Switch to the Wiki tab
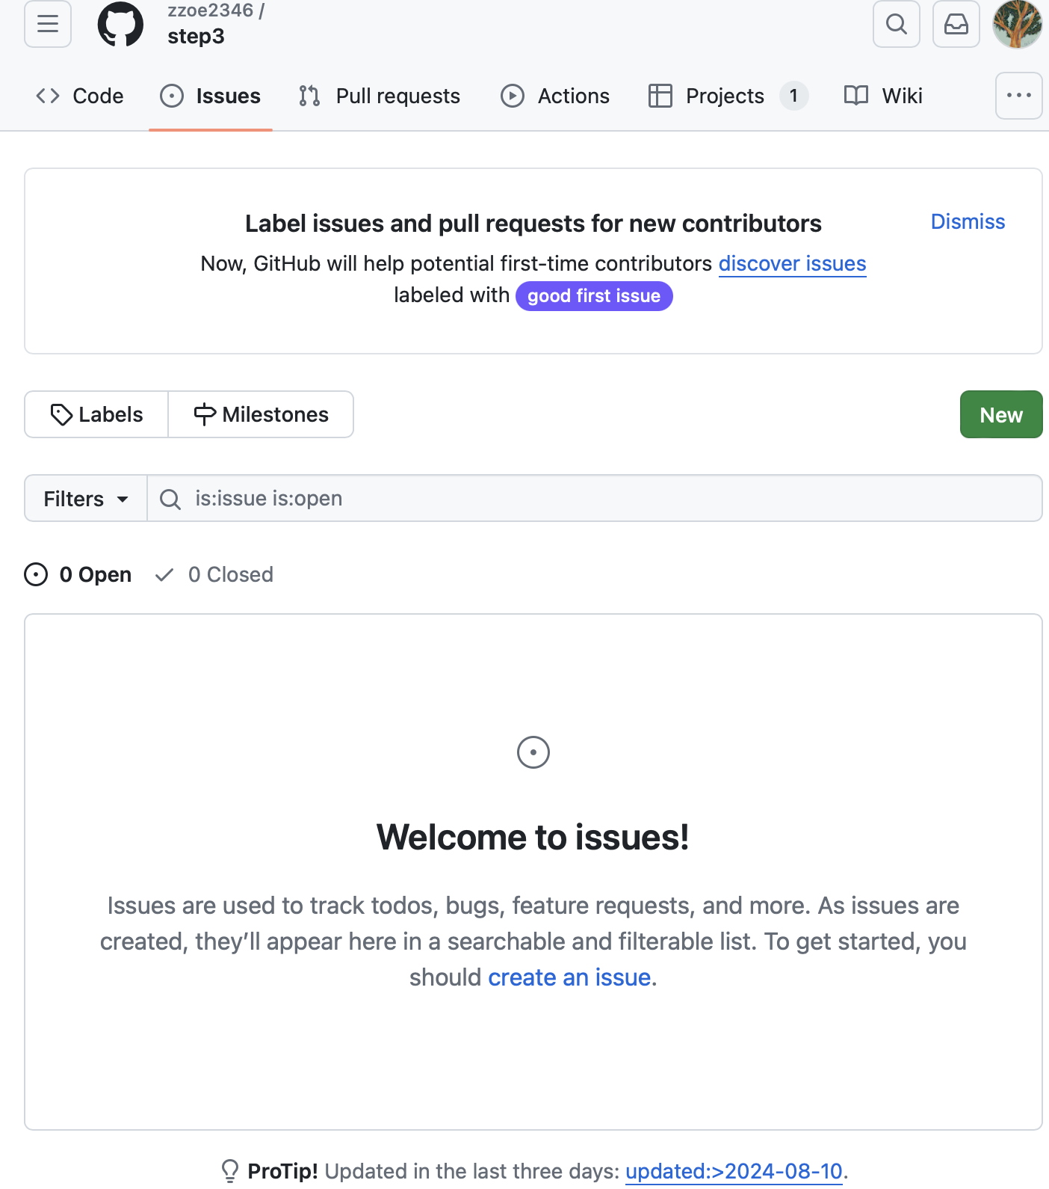This screenshot has height=1189, width=1049. click(x=883, y=96)
